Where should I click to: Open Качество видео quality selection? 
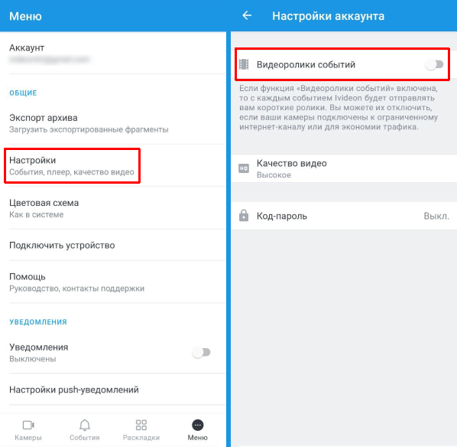click(344, 168)
